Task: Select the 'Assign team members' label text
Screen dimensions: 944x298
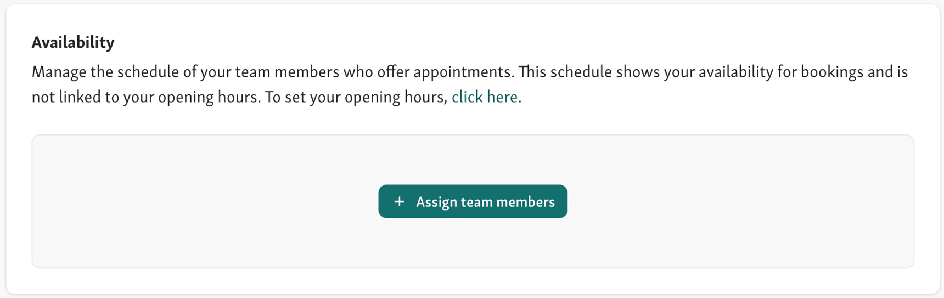Action: 485,202
